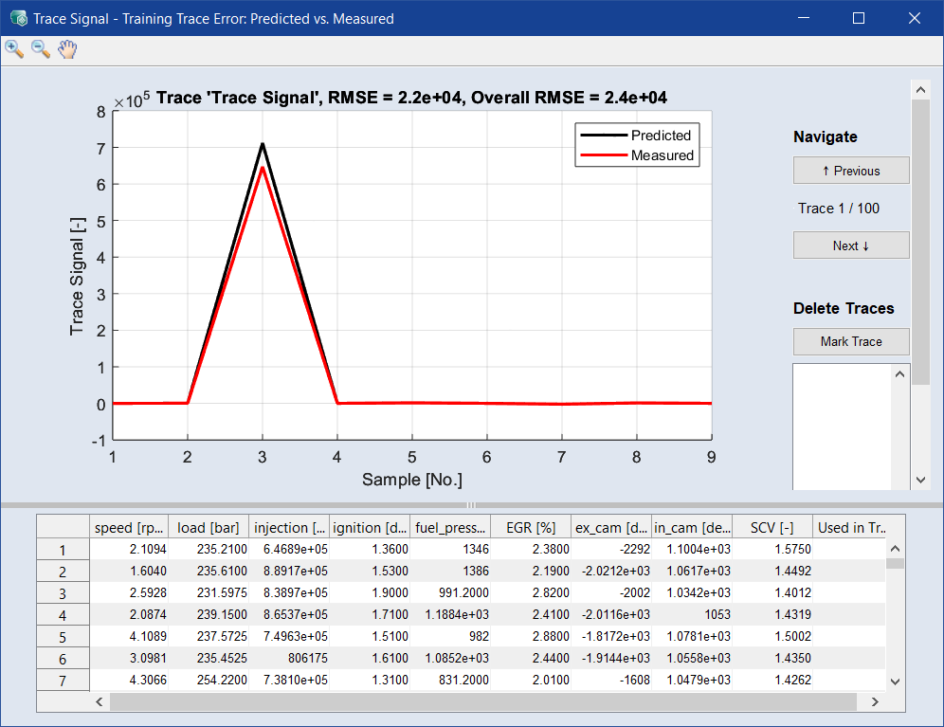Click the Predicted legend entry
The width and height of the screenshot is (944, 727).
pos(662,136)
